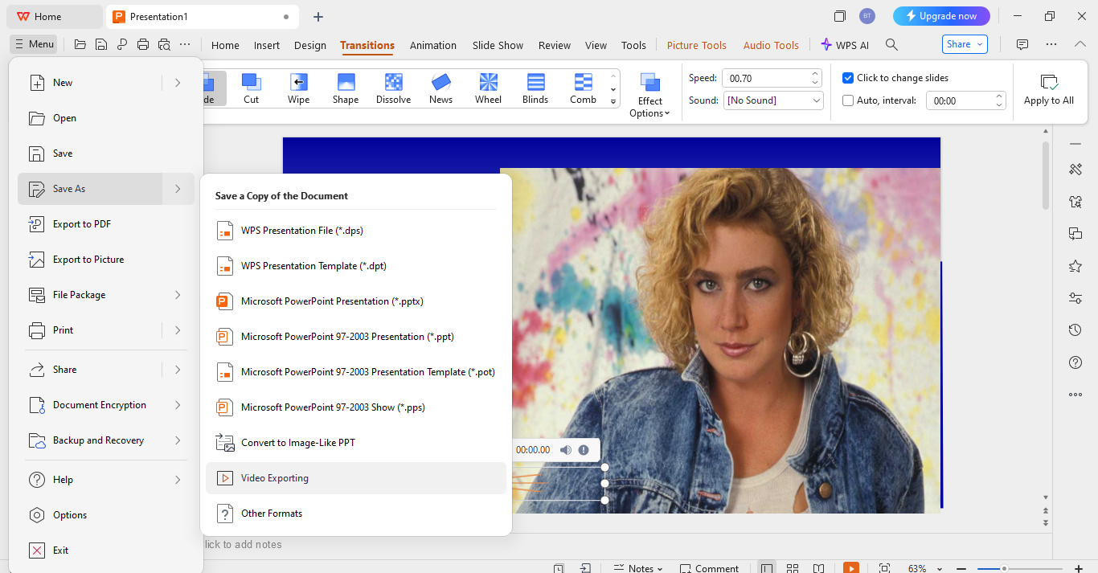Viewport: 1098px width, 573px height.
Task: Uncheck Click to change slides
Action: pos(848,78)
